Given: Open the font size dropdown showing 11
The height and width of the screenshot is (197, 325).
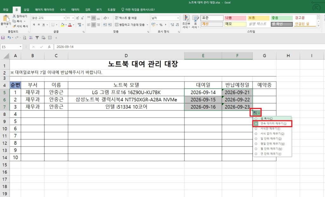Looking at the screenshot, I should tap(73, 18).
